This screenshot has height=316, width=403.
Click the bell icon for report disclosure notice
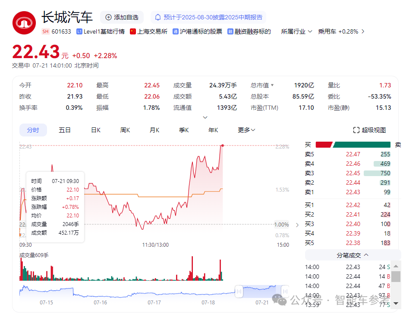pos(158,17)
